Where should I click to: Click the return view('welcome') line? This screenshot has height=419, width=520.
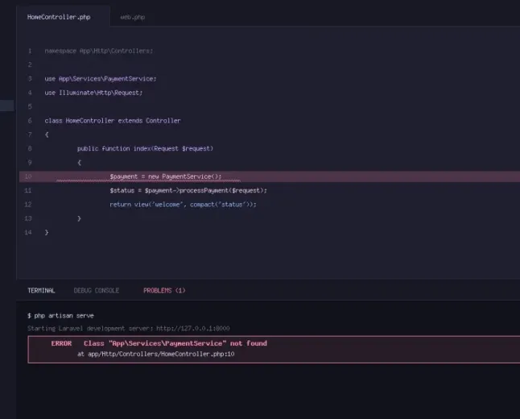click(183, 204)
